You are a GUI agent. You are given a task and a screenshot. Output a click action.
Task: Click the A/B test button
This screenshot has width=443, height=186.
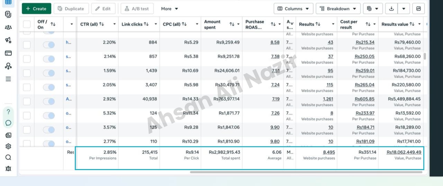(x=137, y=9)
